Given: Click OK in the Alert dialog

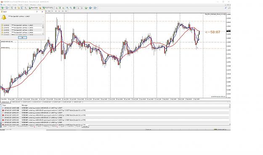Looking at the screenshot, I should (22, 38).
